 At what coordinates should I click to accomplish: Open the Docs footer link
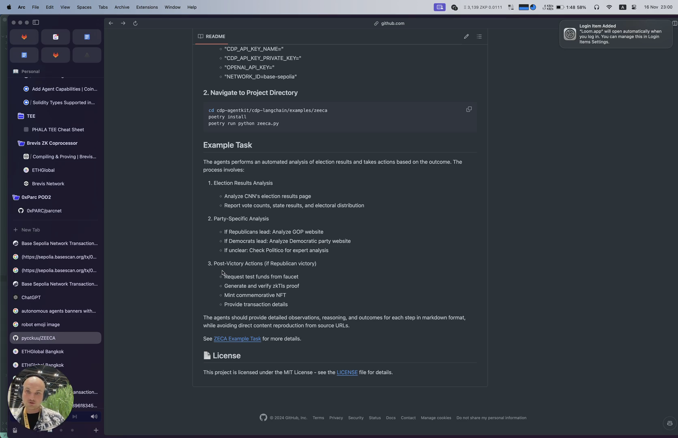click(391, 418)
